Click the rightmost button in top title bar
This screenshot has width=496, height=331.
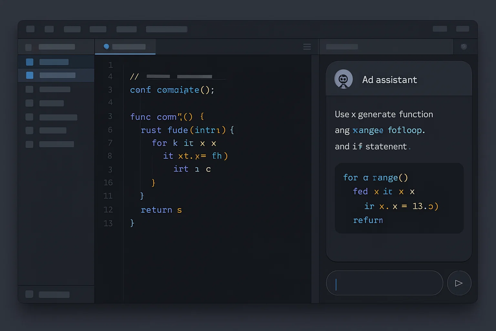click(x=462, y=29)
